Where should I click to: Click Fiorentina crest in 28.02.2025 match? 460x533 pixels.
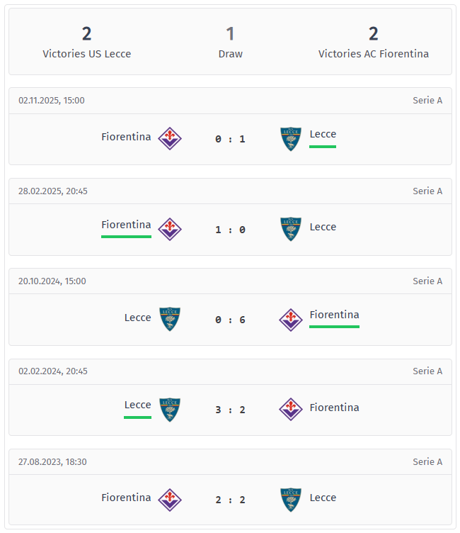coord(170,229)
